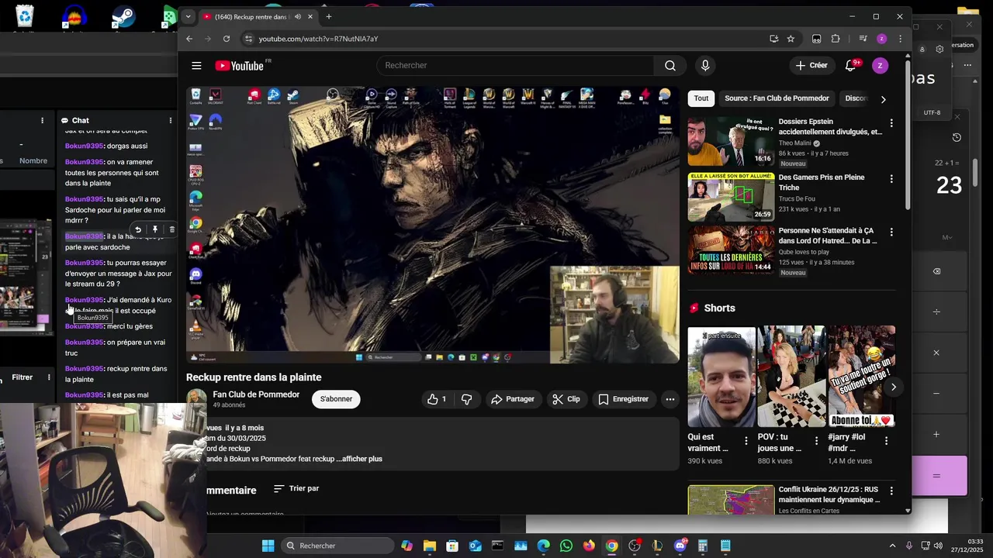Select the Tout filter chip

(x=701, y=98)
